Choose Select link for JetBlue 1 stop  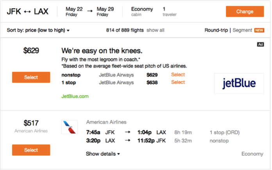tap(178, 82)
